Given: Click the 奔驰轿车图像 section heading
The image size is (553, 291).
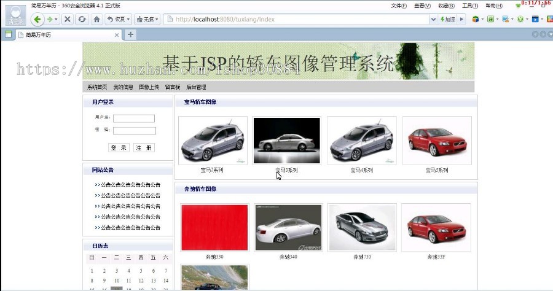Looking at the screenshot, I should (200, 189).
